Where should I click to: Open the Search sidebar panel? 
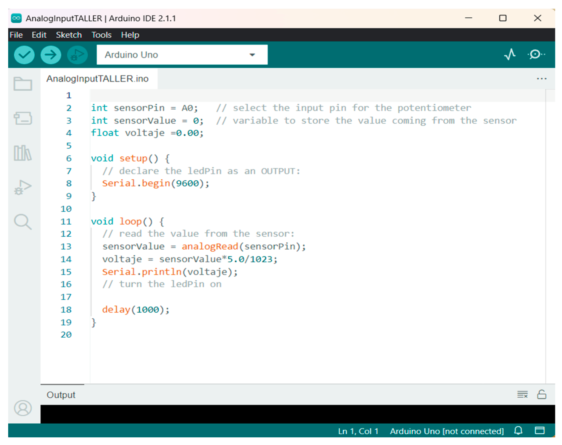pos(23,222)
